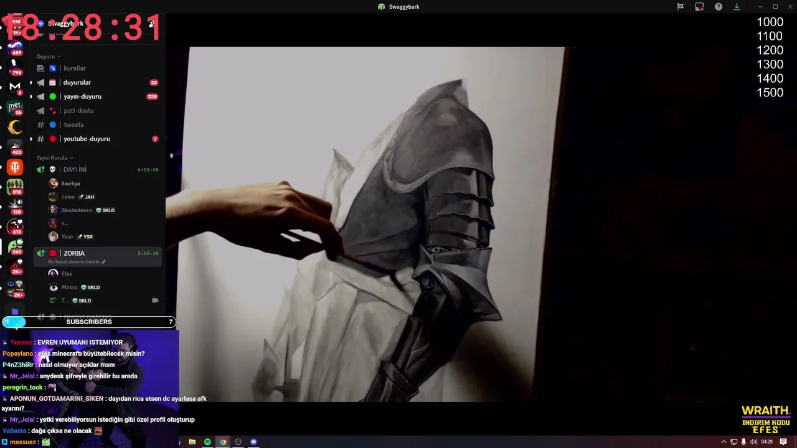Viewport: 797px width, 448px height.
Task: Open the Swaggybark server name dropdown
Action: pos(65,24)
